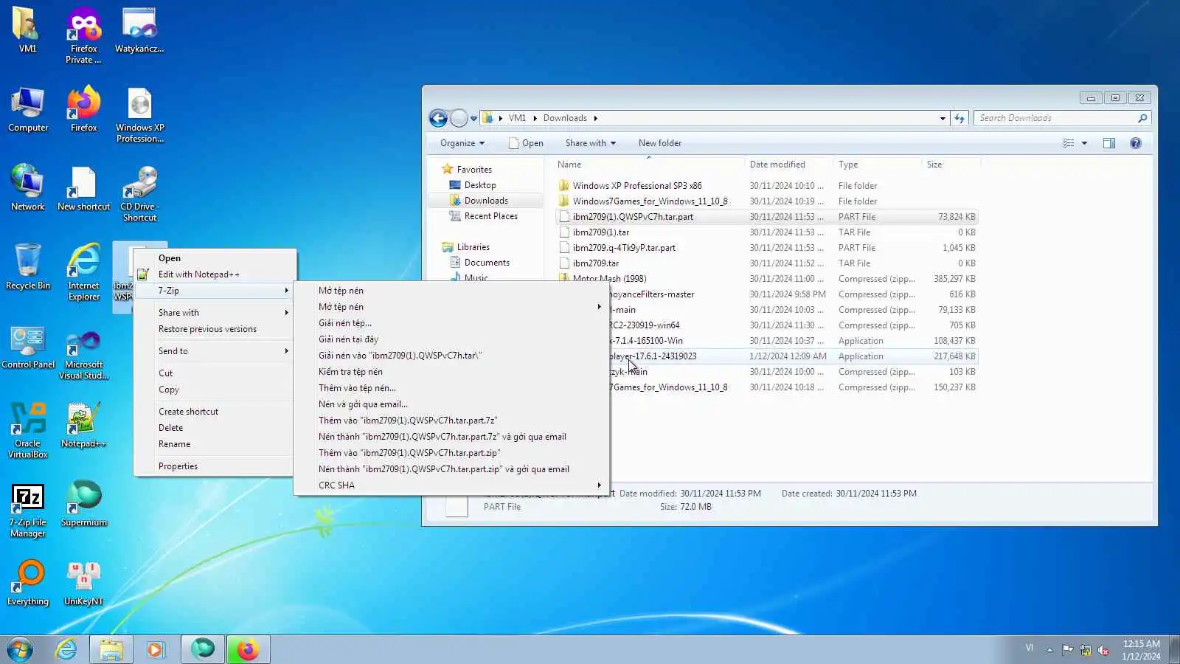Select Microsoft Visual Studio shortcut
This screenshot has width=1180, height=664.
click(x=83, y=356)
